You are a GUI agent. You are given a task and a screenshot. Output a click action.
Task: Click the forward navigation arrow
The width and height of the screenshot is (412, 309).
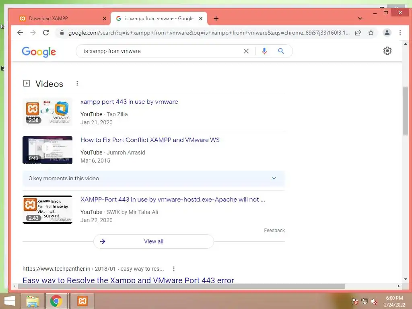pos(33,33)
